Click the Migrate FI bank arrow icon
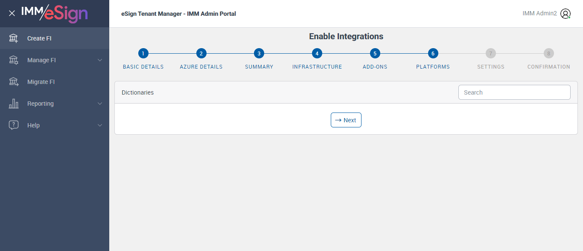The height and width of the screenshot is (251, 583). pos(14,82)
